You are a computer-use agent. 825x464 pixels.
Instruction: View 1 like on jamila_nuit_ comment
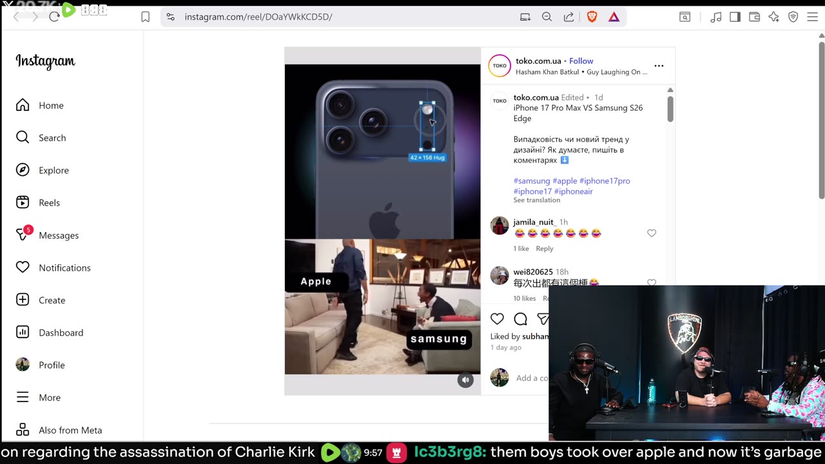[521, 249]
